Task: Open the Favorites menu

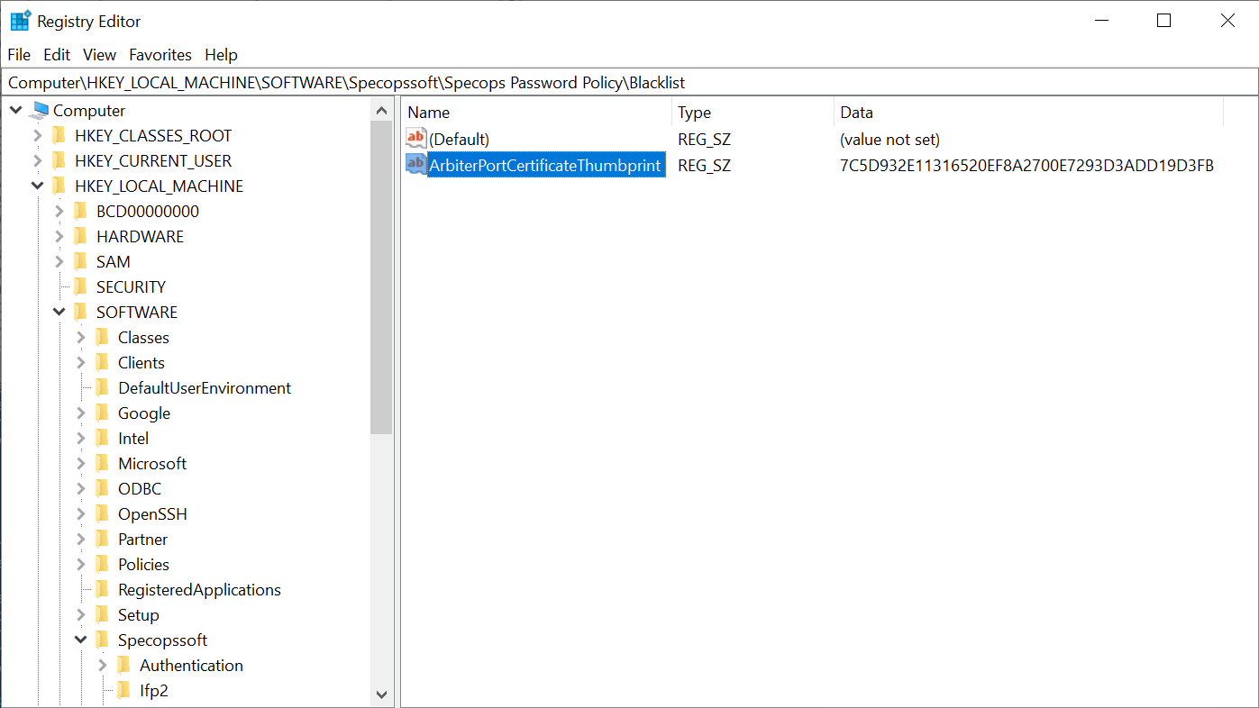Action: pos(160,55)
